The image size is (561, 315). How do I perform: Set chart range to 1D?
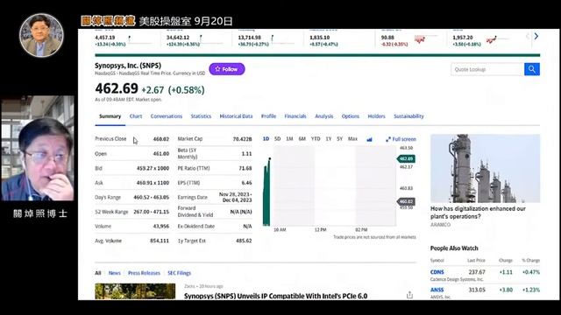[266, 139]
